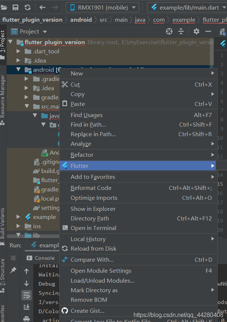The width and height of the screenshot is (227, 322).
Task: Choose Cut from context menu
Action: (138, 84)
